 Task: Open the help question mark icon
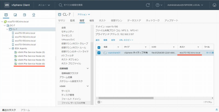click(x=157, y=5)
